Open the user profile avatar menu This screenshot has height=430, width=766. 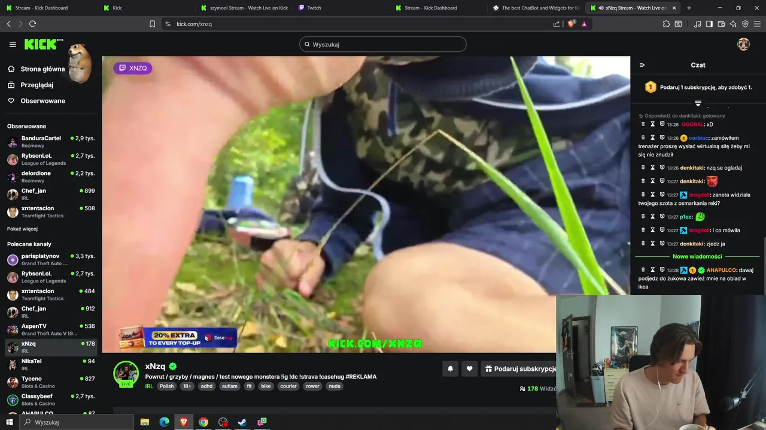743,44
